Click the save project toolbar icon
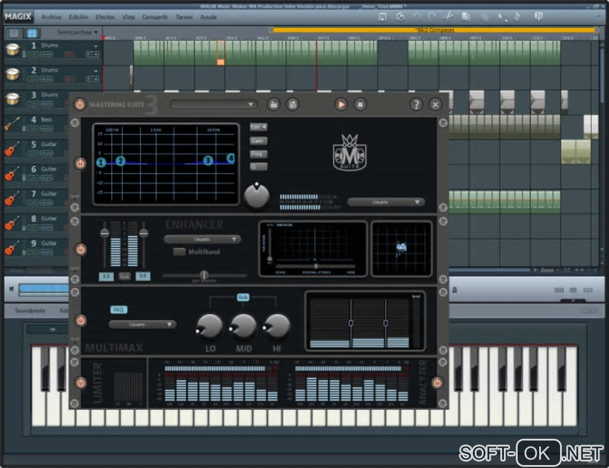 point(382,17)
